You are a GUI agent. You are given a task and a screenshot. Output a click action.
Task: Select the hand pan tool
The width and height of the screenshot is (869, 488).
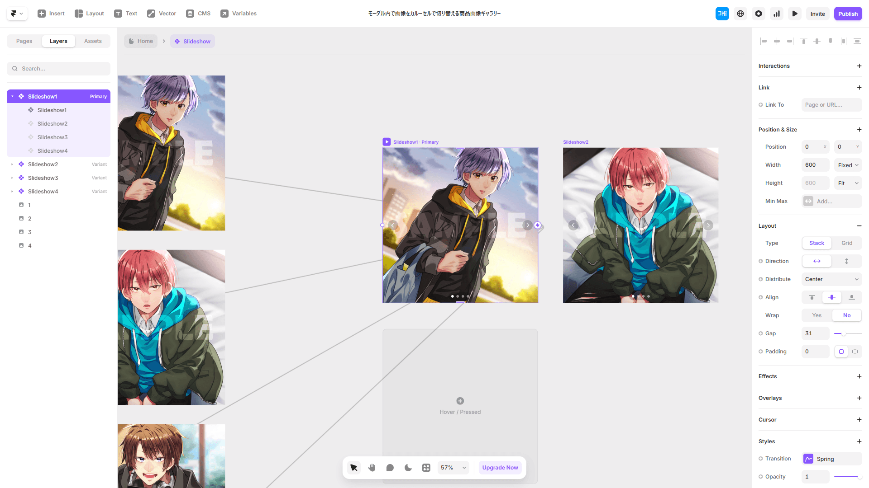coord(372,468)
